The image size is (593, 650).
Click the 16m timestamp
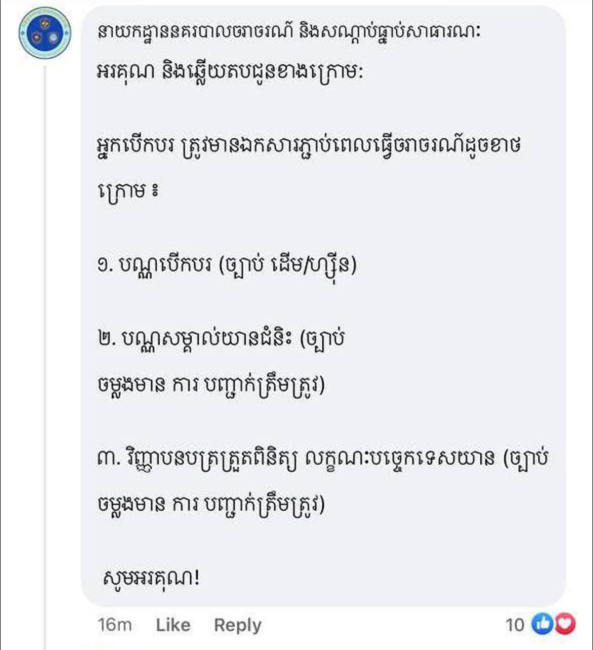point(115,625)
